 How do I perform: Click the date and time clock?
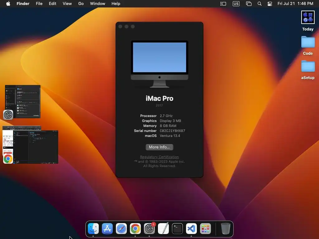pyautogui.click(x=295, y=4)
